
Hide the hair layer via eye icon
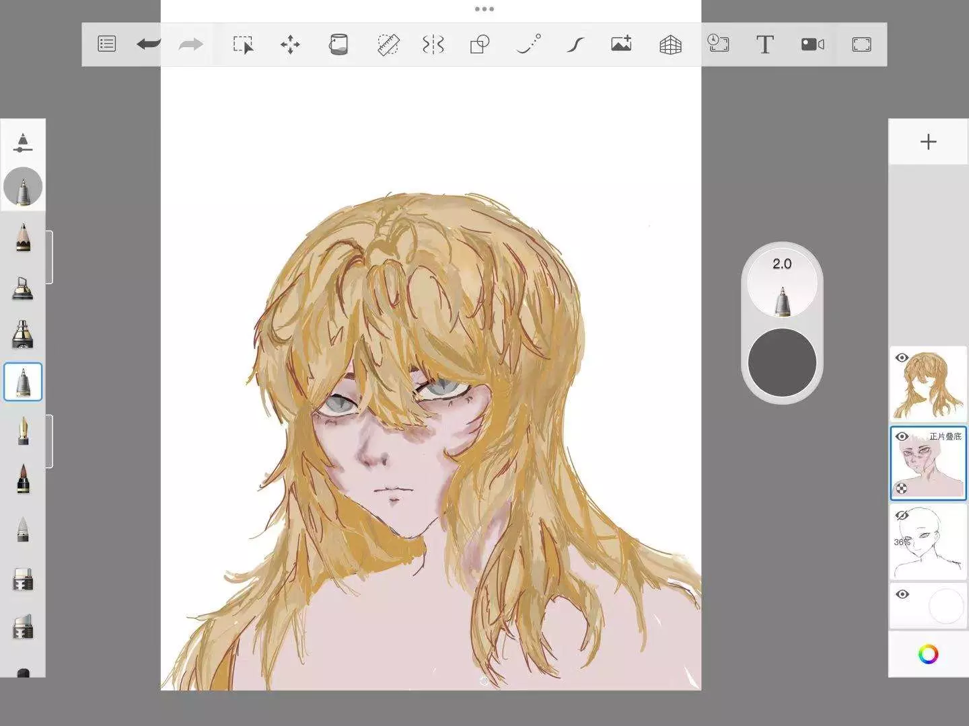click(x=902, y=358)
